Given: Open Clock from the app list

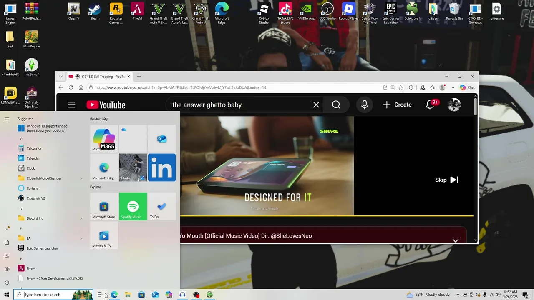Looking at the screenshot, I should [50, 168].
